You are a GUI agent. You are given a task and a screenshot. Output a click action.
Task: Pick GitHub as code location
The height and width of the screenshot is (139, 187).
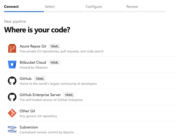(25, 79)
